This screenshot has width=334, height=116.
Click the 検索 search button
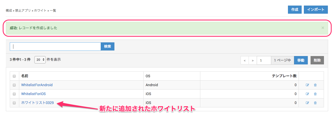(107, 47)
